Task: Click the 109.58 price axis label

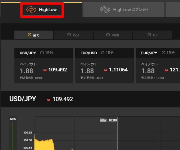Action: click(x=28, y=133)
